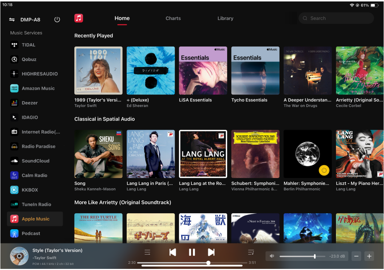384x270 pixels.
Task: Click Classical in Spatial Audio heading
Action: [104, 119]
